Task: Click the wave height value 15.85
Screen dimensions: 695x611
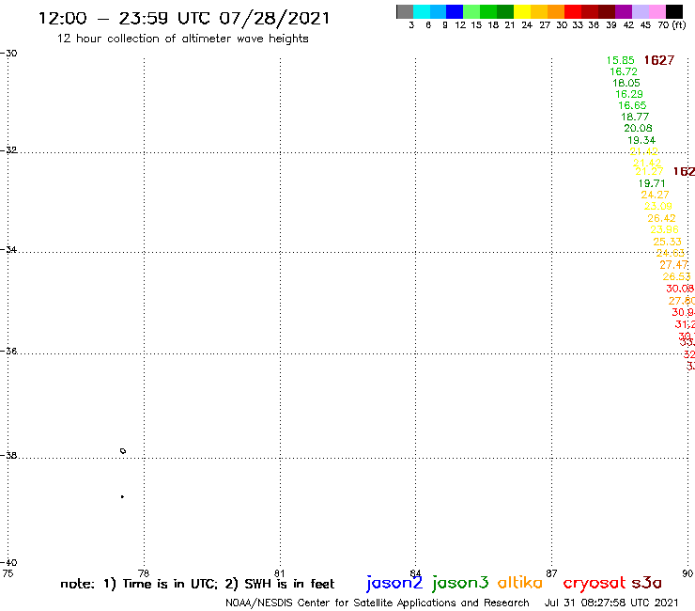Action: pyautogui.click(x=620, y=60)
